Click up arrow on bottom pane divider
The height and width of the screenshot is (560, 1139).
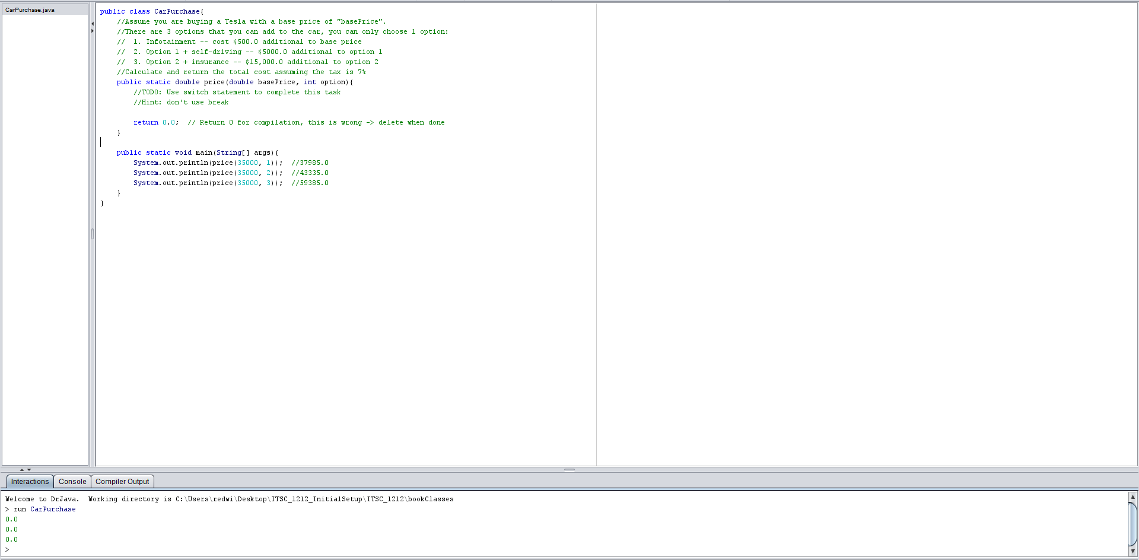tap(22, 470)
